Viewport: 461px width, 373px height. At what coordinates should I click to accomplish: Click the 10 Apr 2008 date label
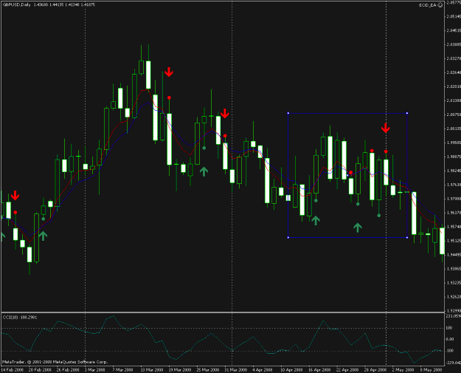pos(291,369)
